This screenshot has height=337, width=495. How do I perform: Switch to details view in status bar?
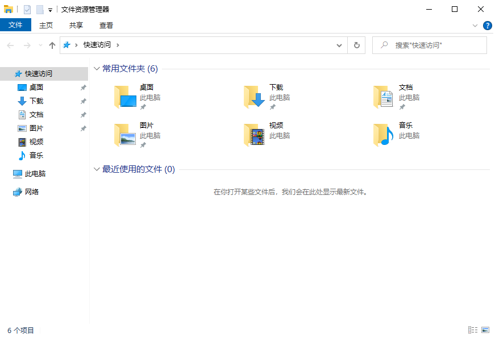[473, 330]
